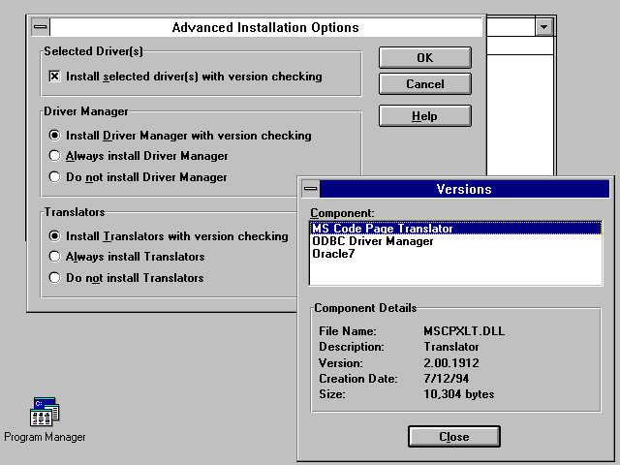The width and height of the screenshot is (620, 465).
Task: Click the Cancel button
Action: coord(424,84)
